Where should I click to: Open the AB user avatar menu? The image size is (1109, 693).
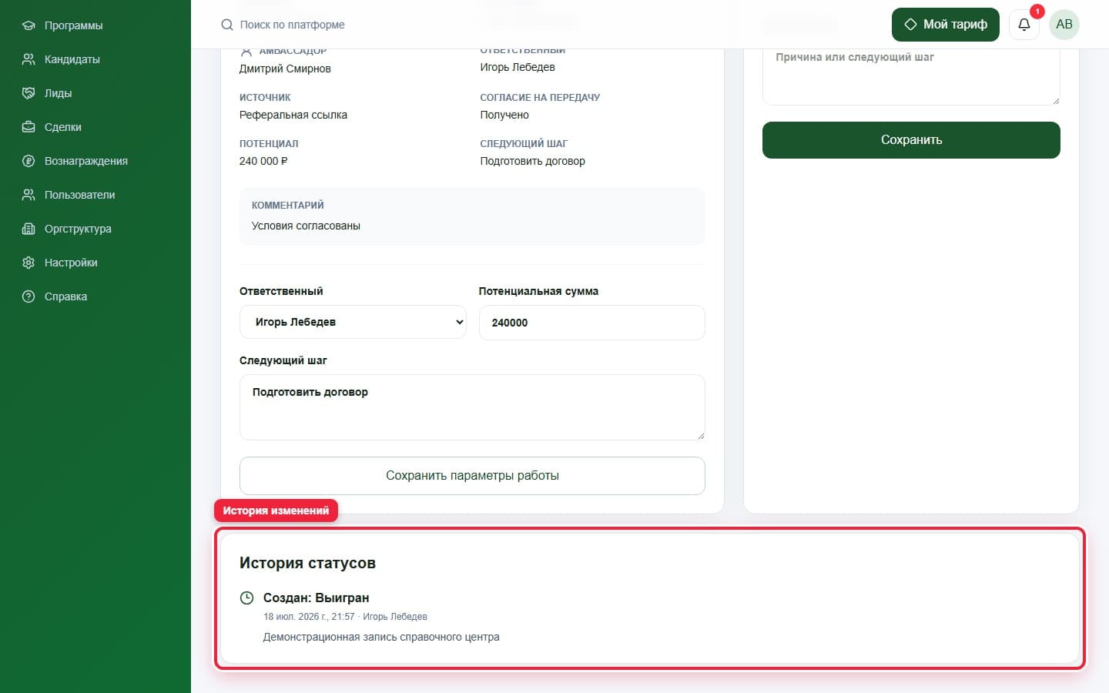pyautogui.click(x=1064, y=25)
